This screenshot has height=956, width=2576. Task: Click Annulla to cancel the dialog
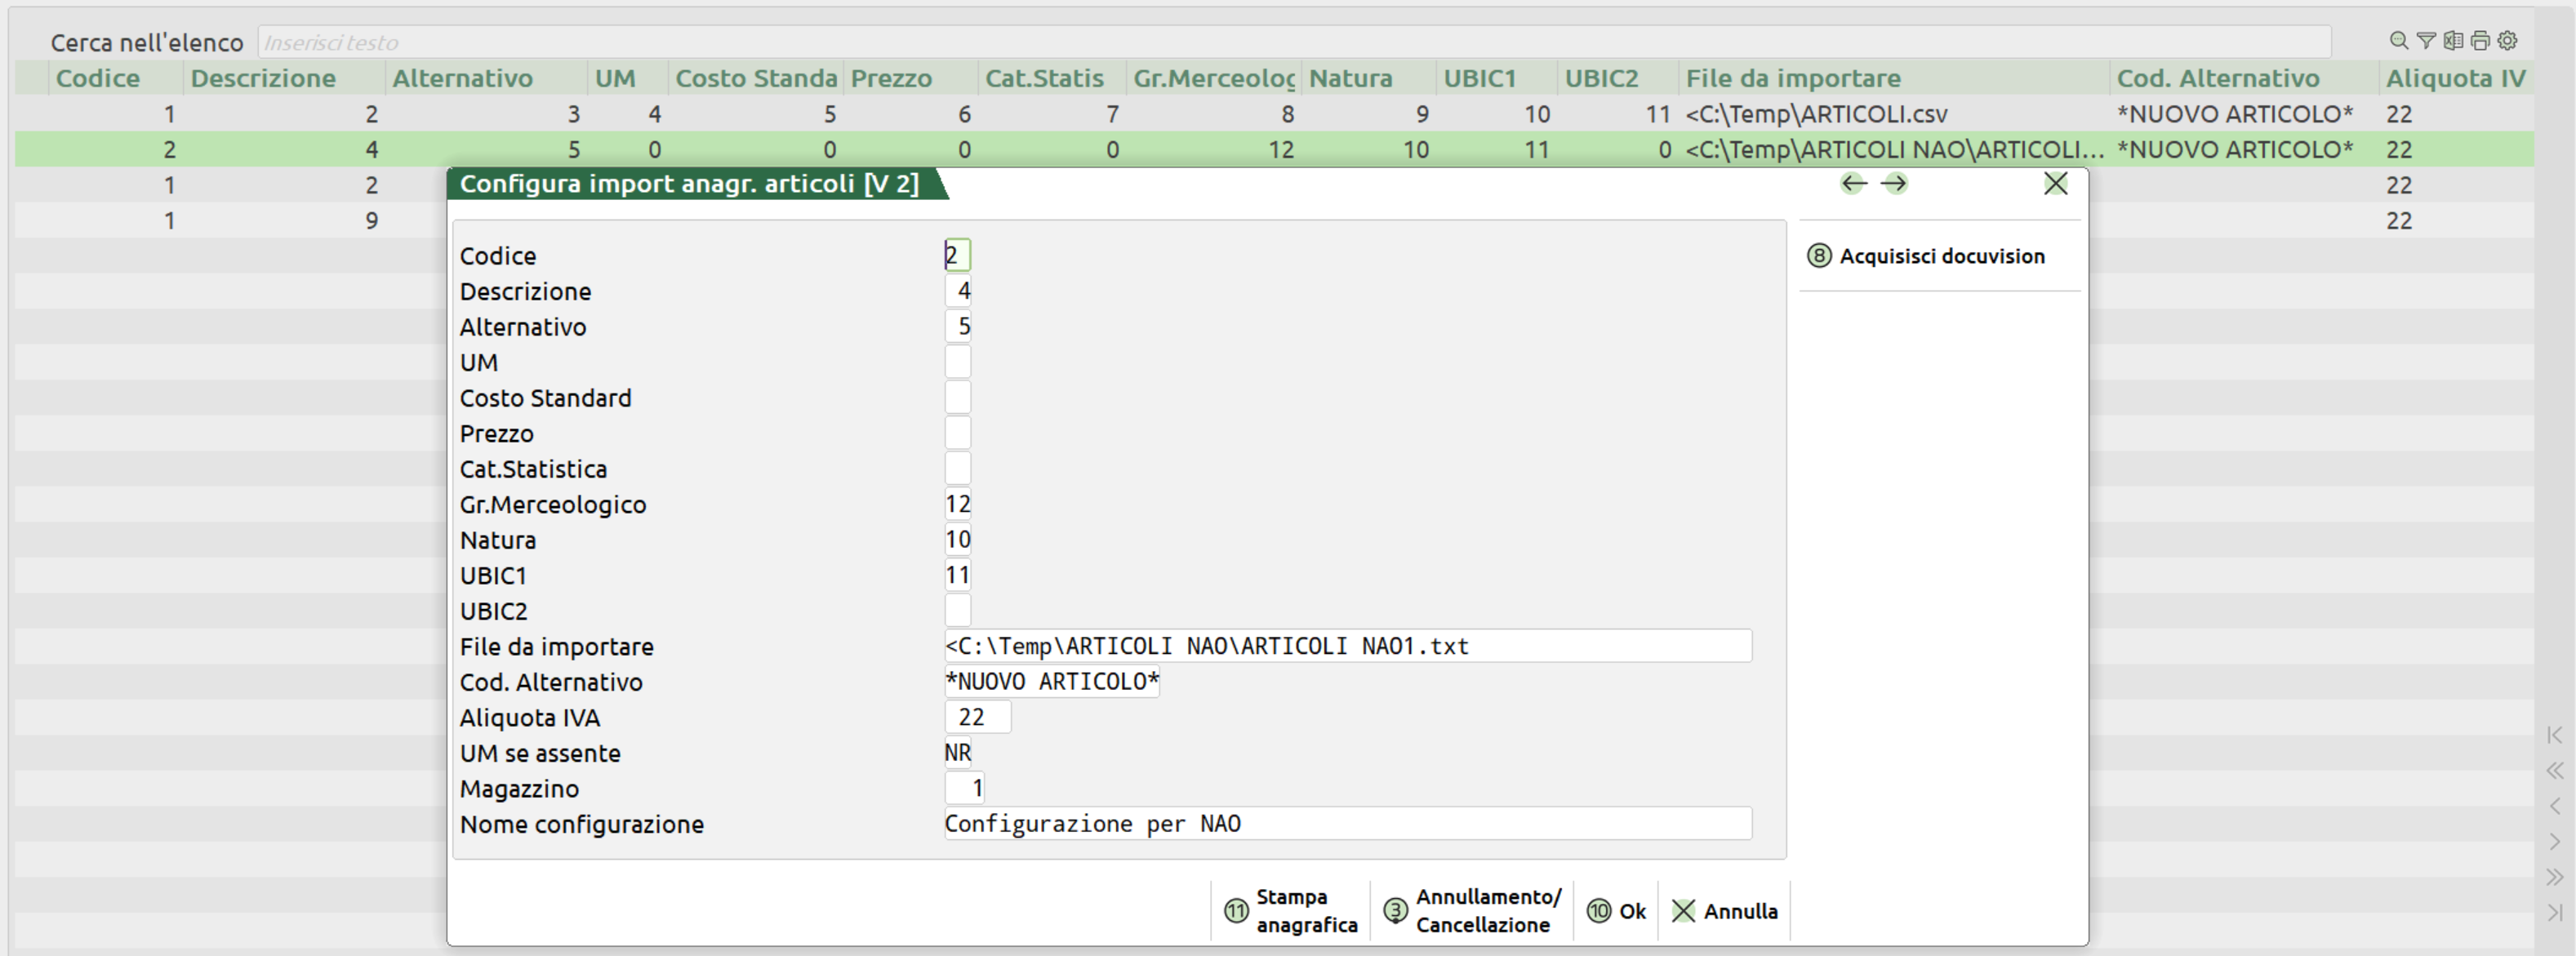1725,911
